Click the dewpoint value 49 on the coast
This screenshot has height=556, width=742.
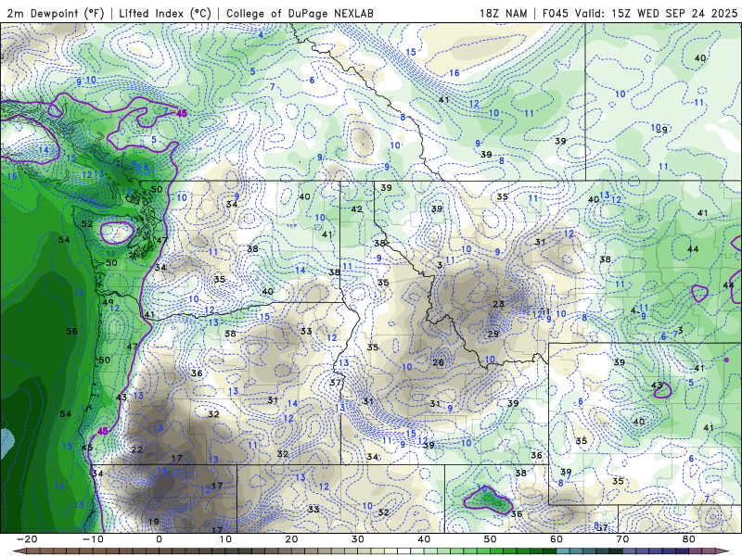[108, 303]
